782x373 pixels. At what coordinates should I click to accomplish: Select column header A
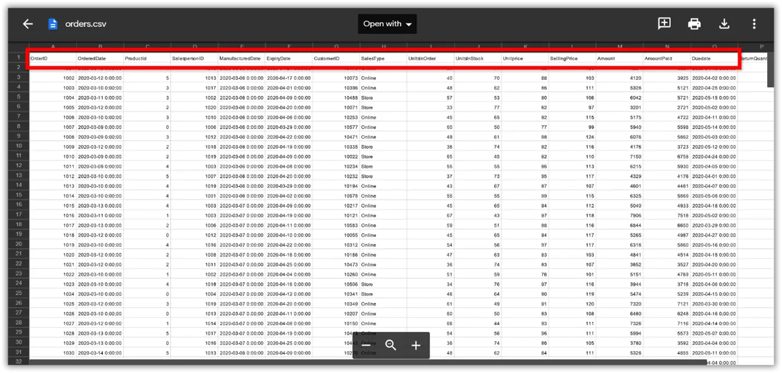(52, 46)
